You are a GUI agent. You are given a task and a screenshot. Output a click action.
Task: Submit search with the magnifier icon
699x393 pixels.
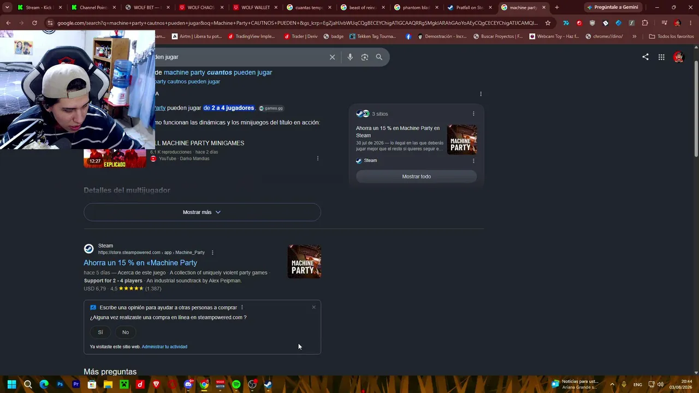pos(379,57)
